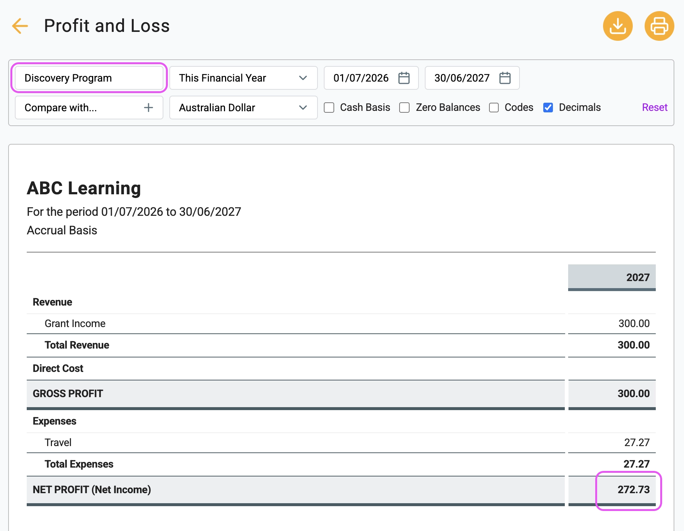
Task: Click the Reset link
Action: 655,108
